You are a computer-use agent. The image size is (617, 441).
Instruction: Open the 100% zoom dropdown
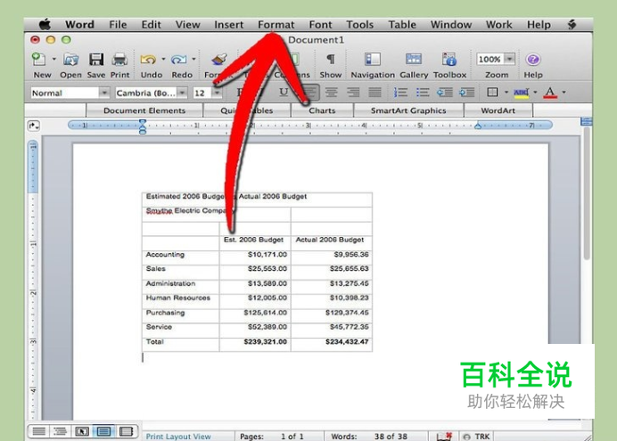click(x=510, y=59)
